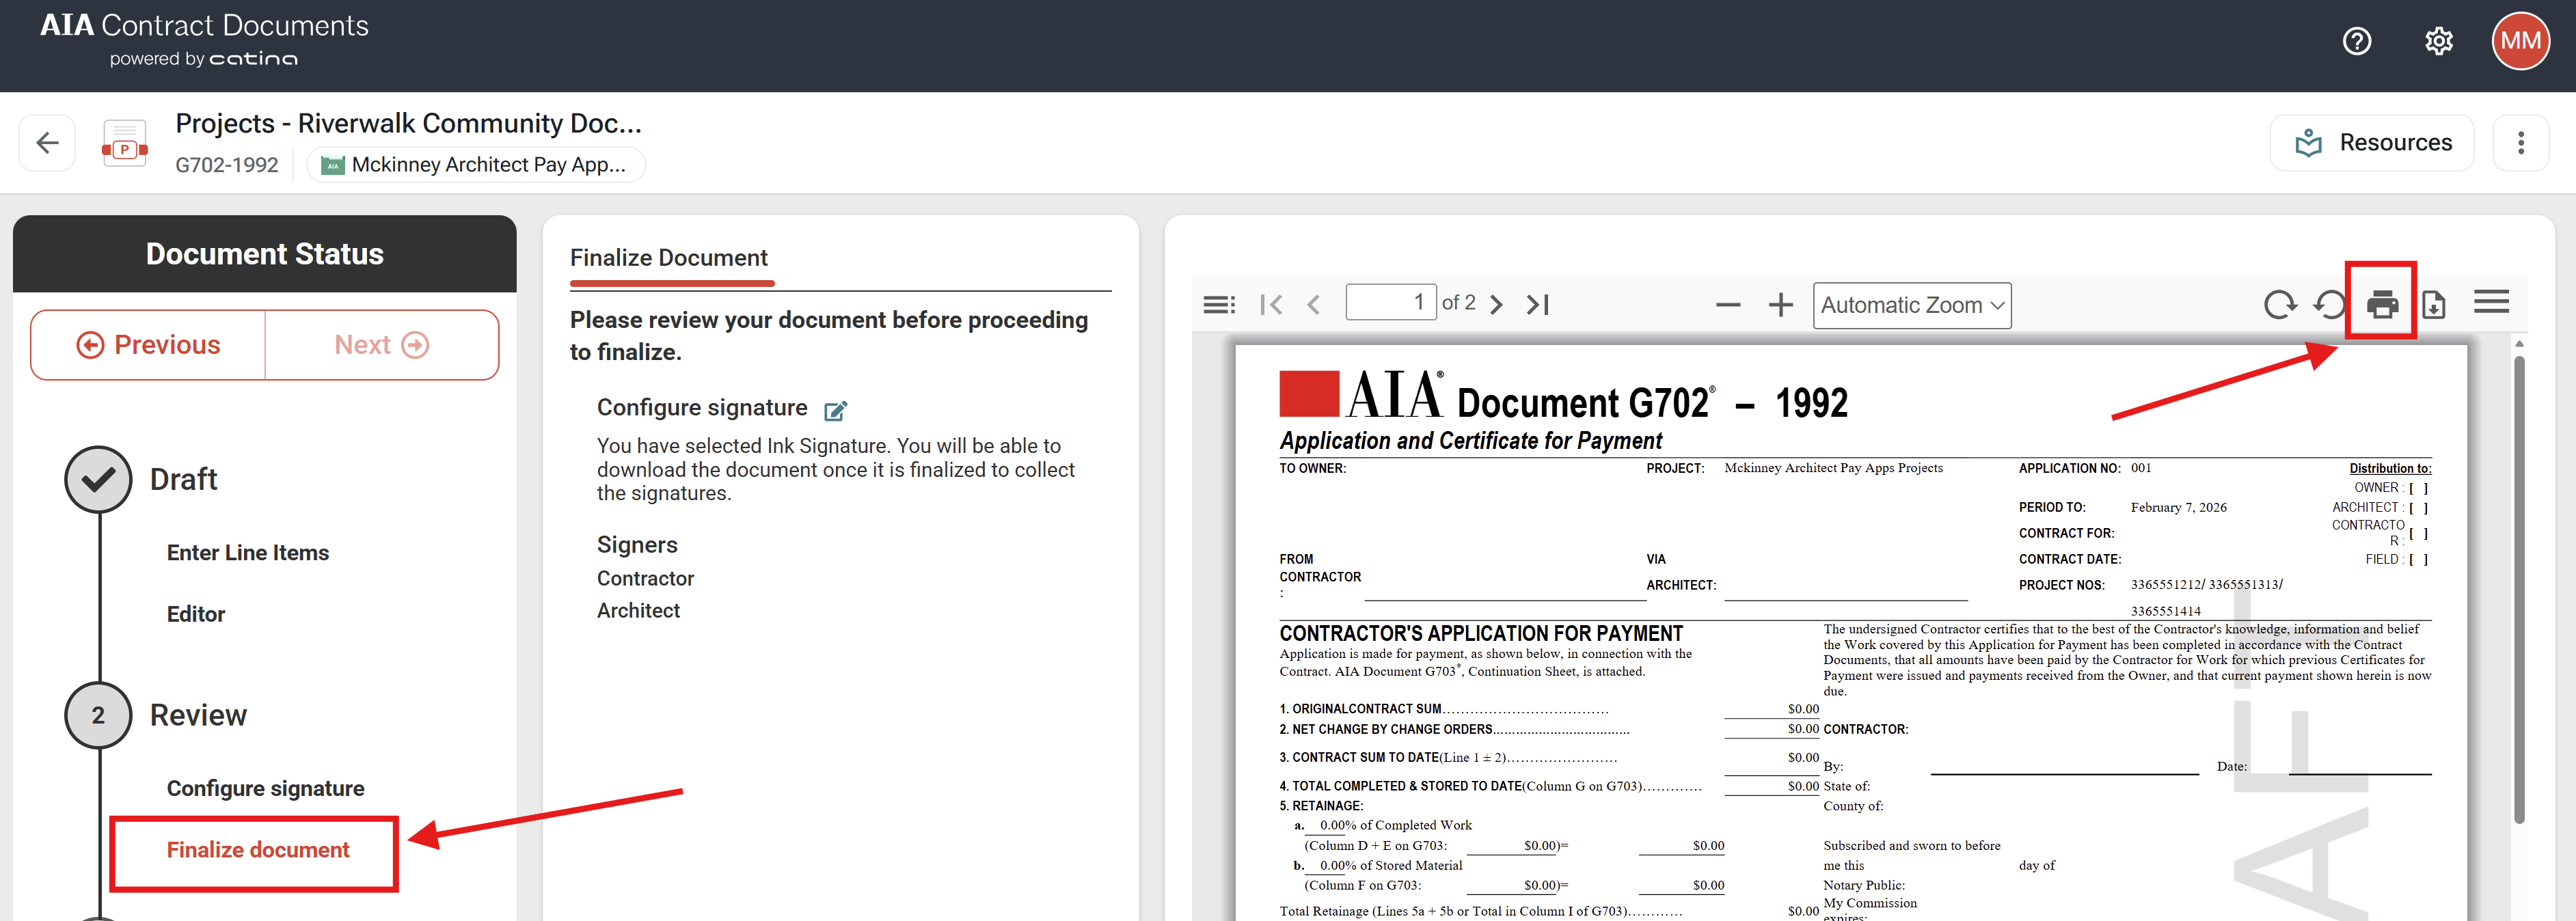Click the PDF vertical scrollbar
This screenshot has width=2576, height=921.
click(2519, 590)
